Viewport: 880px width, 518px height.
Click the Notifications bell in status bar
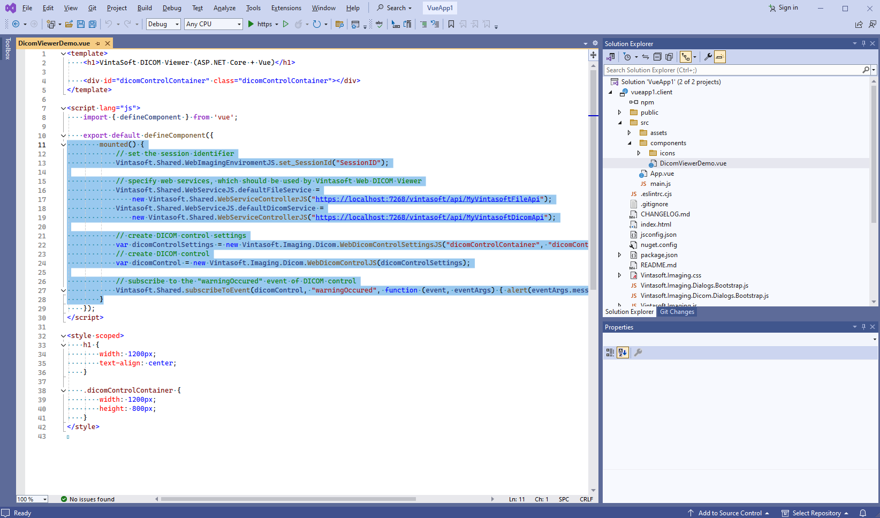tap(863, 513)
